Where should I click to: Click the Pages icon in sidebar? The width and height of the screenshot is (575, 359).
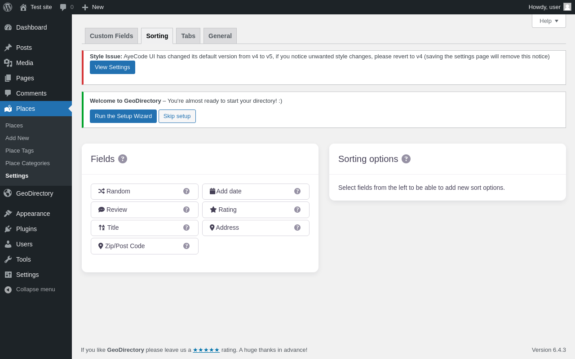8,78
